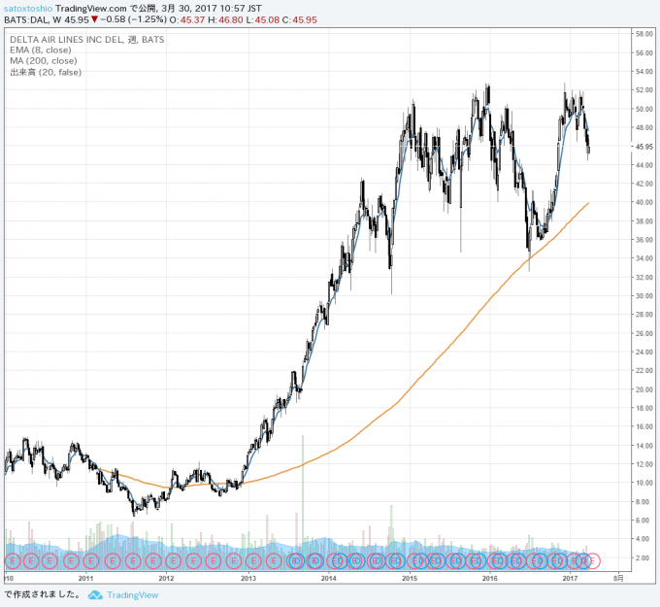Viewport: 660px width, 607px height.
Task: Click the 10.00 price axis label
Action: click(x=644, y=483)
